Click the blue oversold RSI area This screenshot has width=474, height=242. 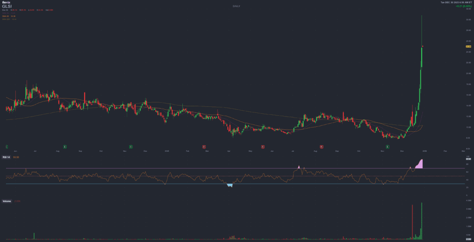coord(230,185)
